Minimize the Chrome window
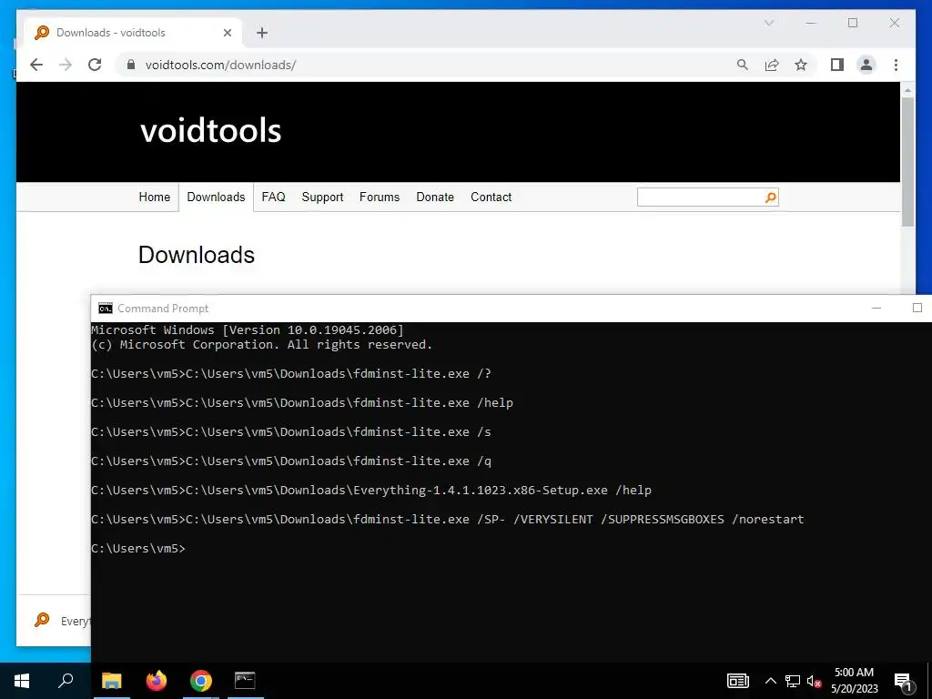The image size is (932, 699). (811, 23)
